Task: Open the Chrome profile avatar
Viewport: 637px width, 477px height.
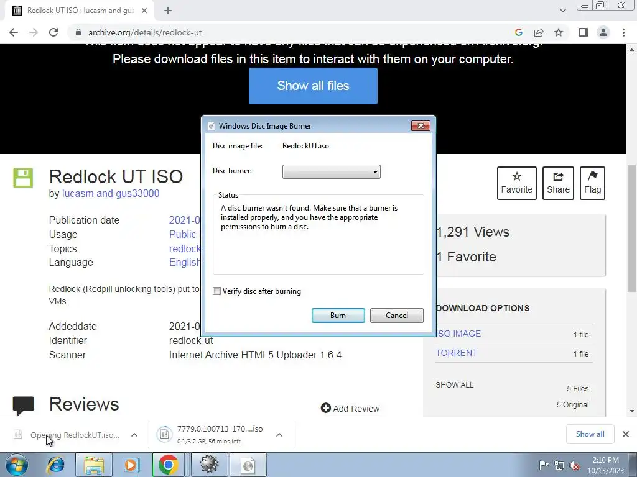Action: [603, 32]
